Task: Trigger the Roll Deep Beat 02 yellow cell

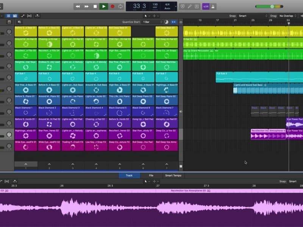Action: click(x=167, y=31)
